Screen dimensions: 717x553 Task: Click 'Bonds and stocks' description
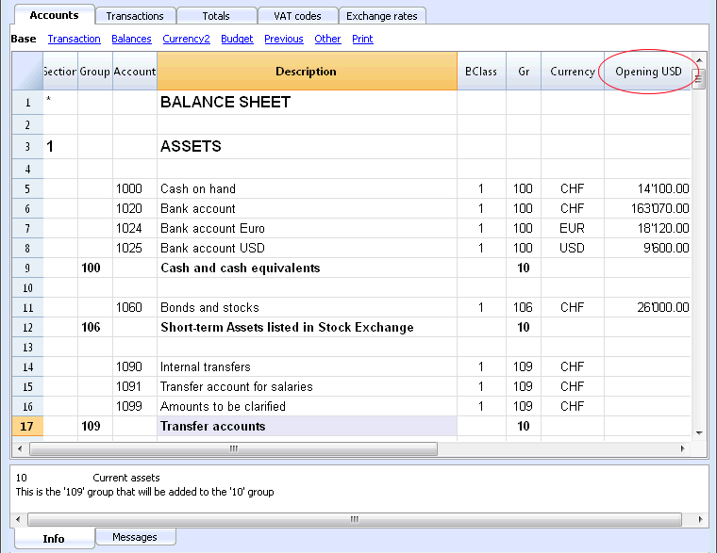click(307, 307)
